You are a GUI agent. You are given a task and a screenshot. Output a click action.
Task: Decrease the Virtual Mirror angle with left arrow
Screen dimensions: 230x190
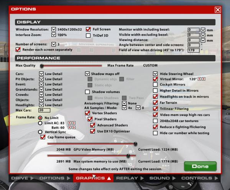coord(199,79)
